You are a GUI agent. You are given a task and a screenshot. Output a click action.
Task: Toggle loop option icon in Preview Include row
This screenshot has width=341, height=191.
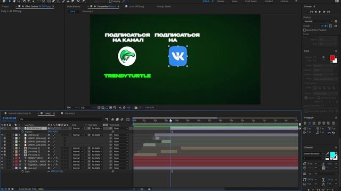click(x=336, y=26)
